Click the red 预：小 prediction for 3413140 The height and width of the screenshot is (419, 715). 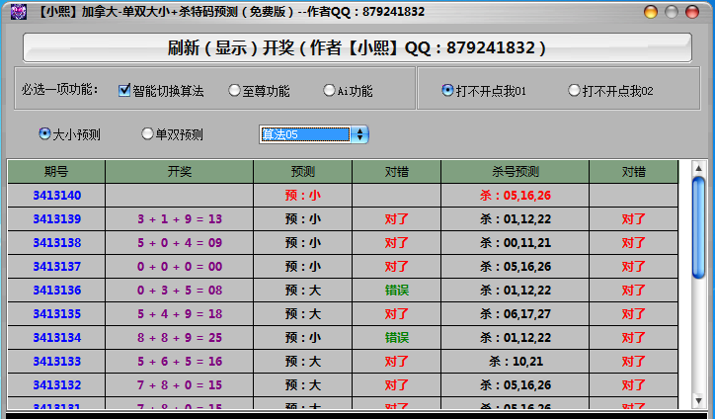303,196
